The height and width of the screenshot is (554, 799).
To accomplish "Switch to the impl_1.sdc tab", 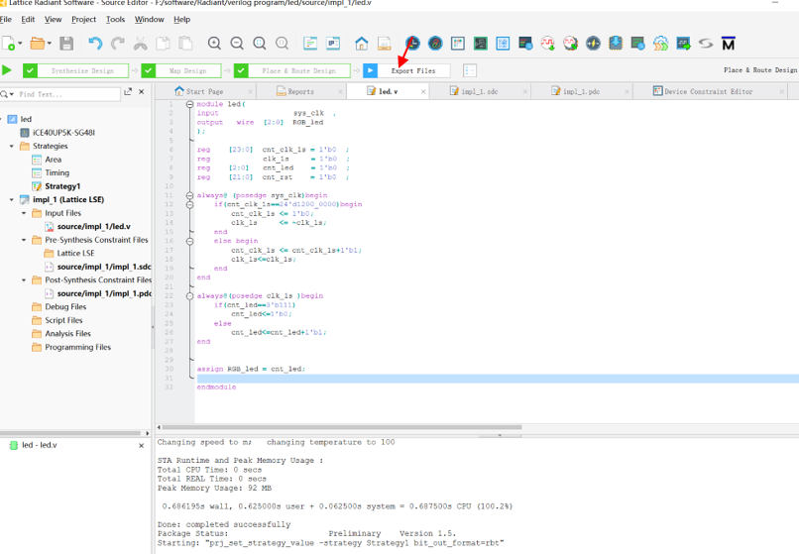I will point(480,92).
